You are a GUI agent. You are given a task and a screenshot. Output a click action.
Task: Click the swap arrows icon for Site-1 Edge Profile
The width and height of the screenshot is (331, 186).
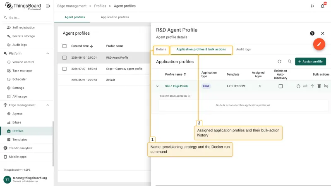[305, 86]
